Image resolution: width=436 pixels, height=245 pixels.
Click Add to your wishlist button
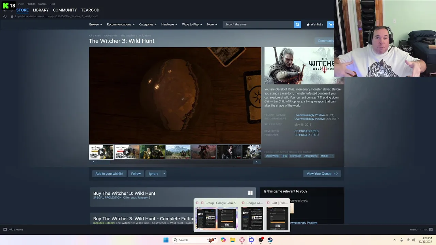109,174
